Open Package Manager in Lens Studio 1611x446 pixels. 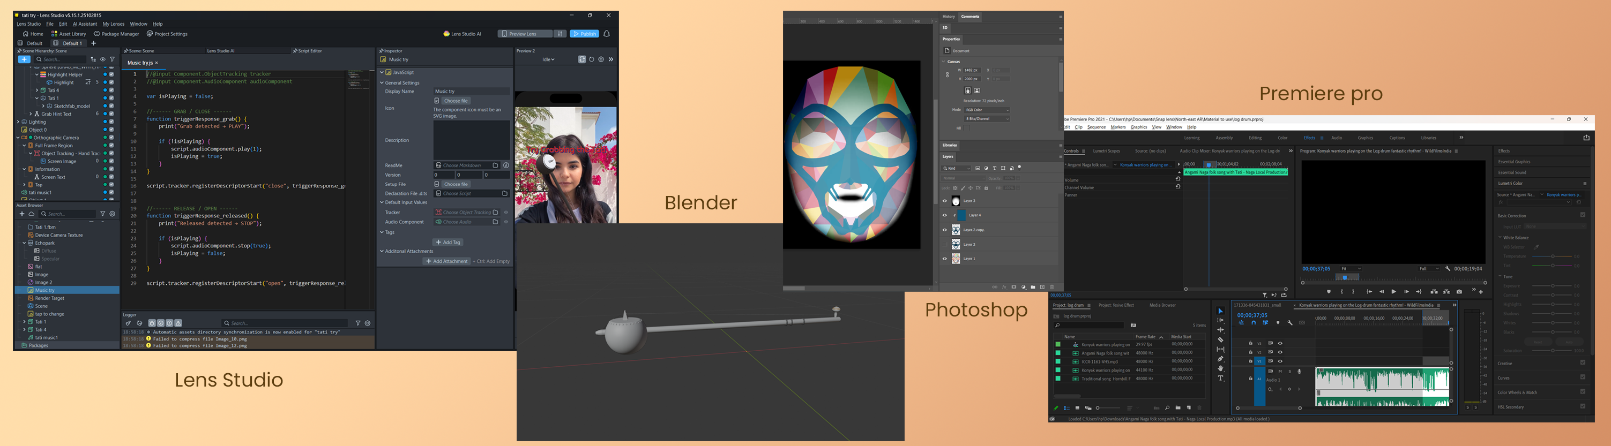(116, 34)
